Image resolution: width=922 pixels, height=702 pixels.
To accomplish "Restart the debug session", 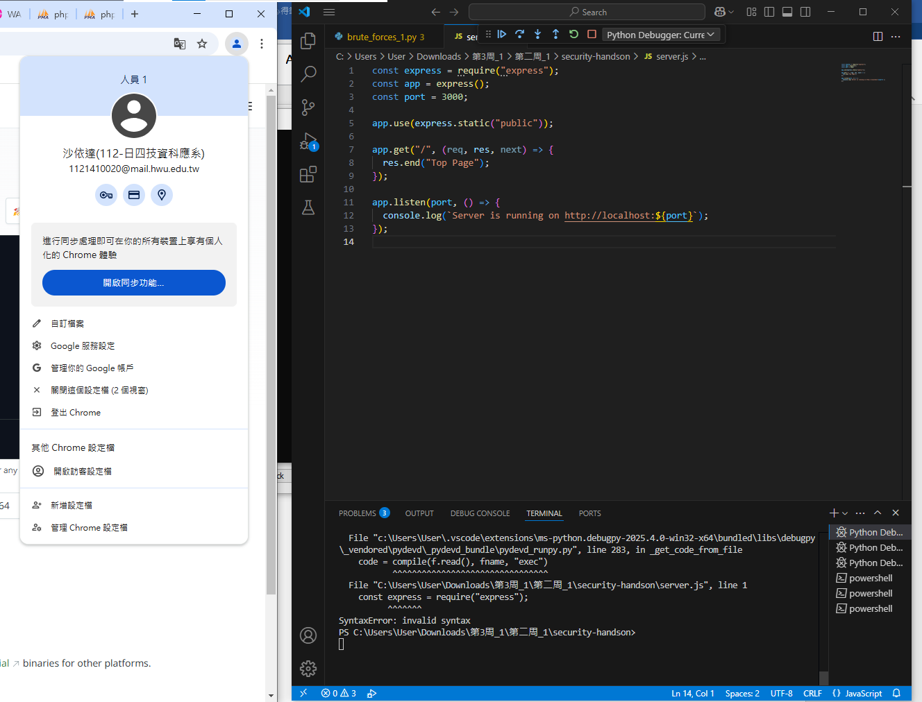I will tap(573, 34).
